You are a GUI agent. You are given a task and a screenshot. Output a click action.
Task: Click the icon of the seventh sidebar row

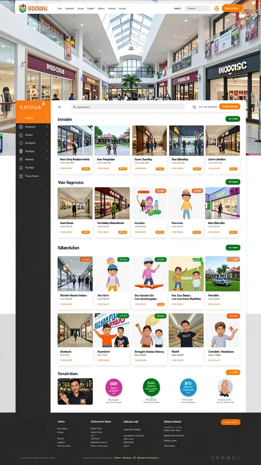[x=21, y=168]
